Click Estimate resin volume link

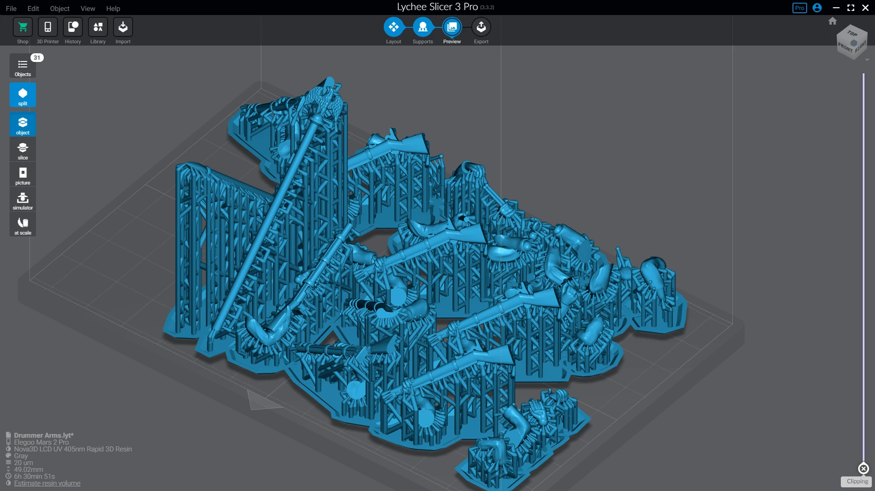47,483
